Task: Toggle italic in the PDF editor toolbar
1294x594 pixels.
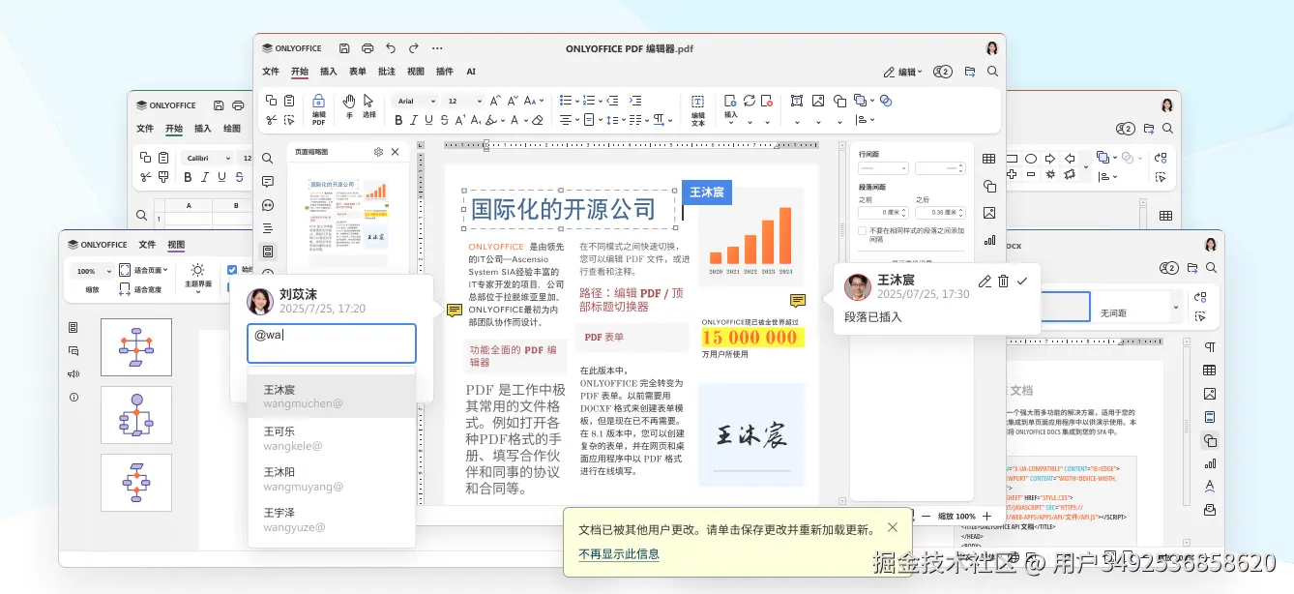Action: tap(414, 120)
